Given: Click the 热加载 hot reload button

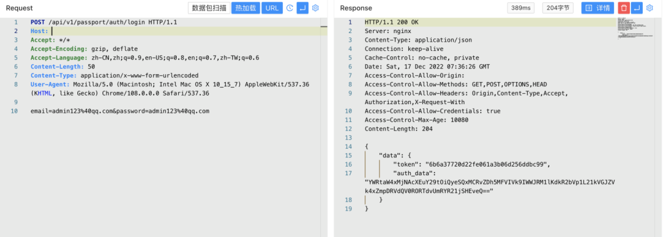Looking at the screenshot, I should [245, 8].
